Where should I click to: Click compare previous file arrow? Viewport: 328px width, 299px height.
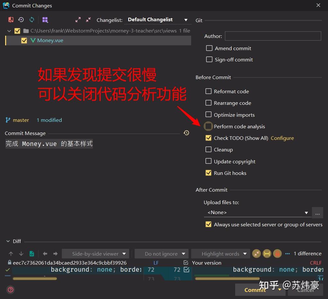[45, 254]
